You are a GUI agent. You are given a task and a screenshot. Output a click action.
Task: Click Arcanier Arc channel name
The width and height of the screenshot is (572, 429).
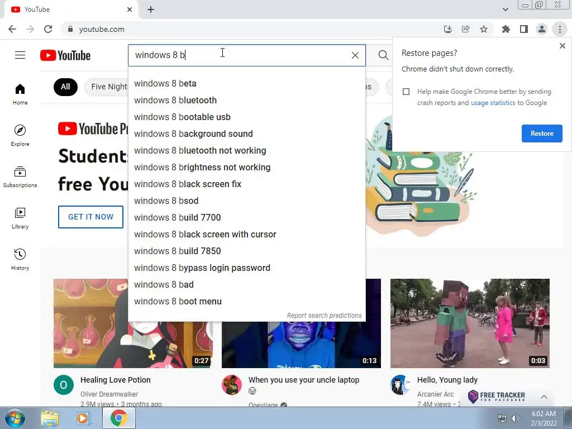click(435, 394)
